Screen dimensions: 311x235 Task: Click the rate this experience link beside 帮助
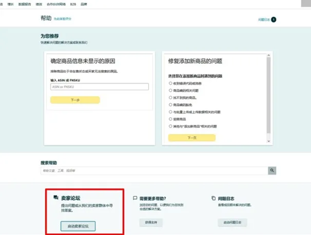coord(62,19)
